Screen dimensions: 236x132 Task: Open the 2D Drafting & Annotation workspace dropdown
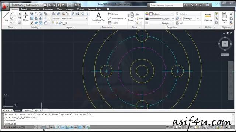coord(27,5)
